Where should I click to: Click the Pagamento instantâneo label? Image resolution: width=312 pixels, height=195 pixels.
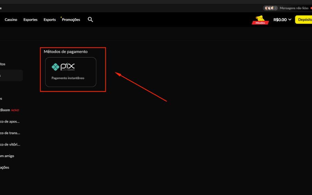(68, 78)
